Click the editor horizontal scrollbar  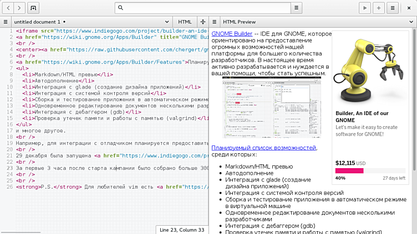21,232
